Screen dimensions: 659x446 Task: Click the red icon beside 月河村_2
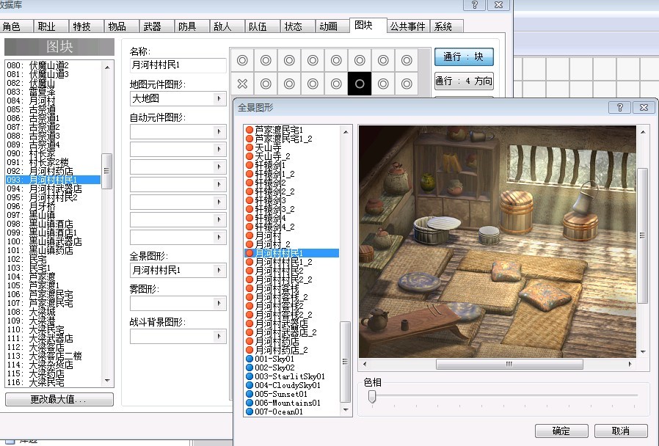250,244
